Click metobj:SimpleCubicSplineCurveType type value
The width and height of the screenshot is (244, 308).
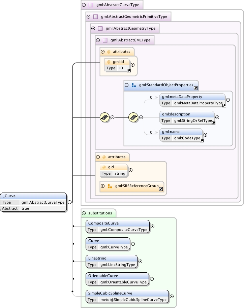tap(133, 300)
